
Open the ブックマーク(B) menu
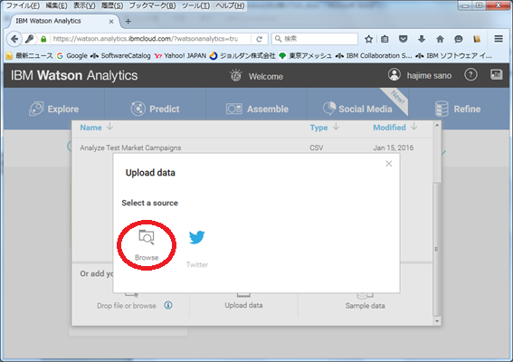[x=152, y=5]
